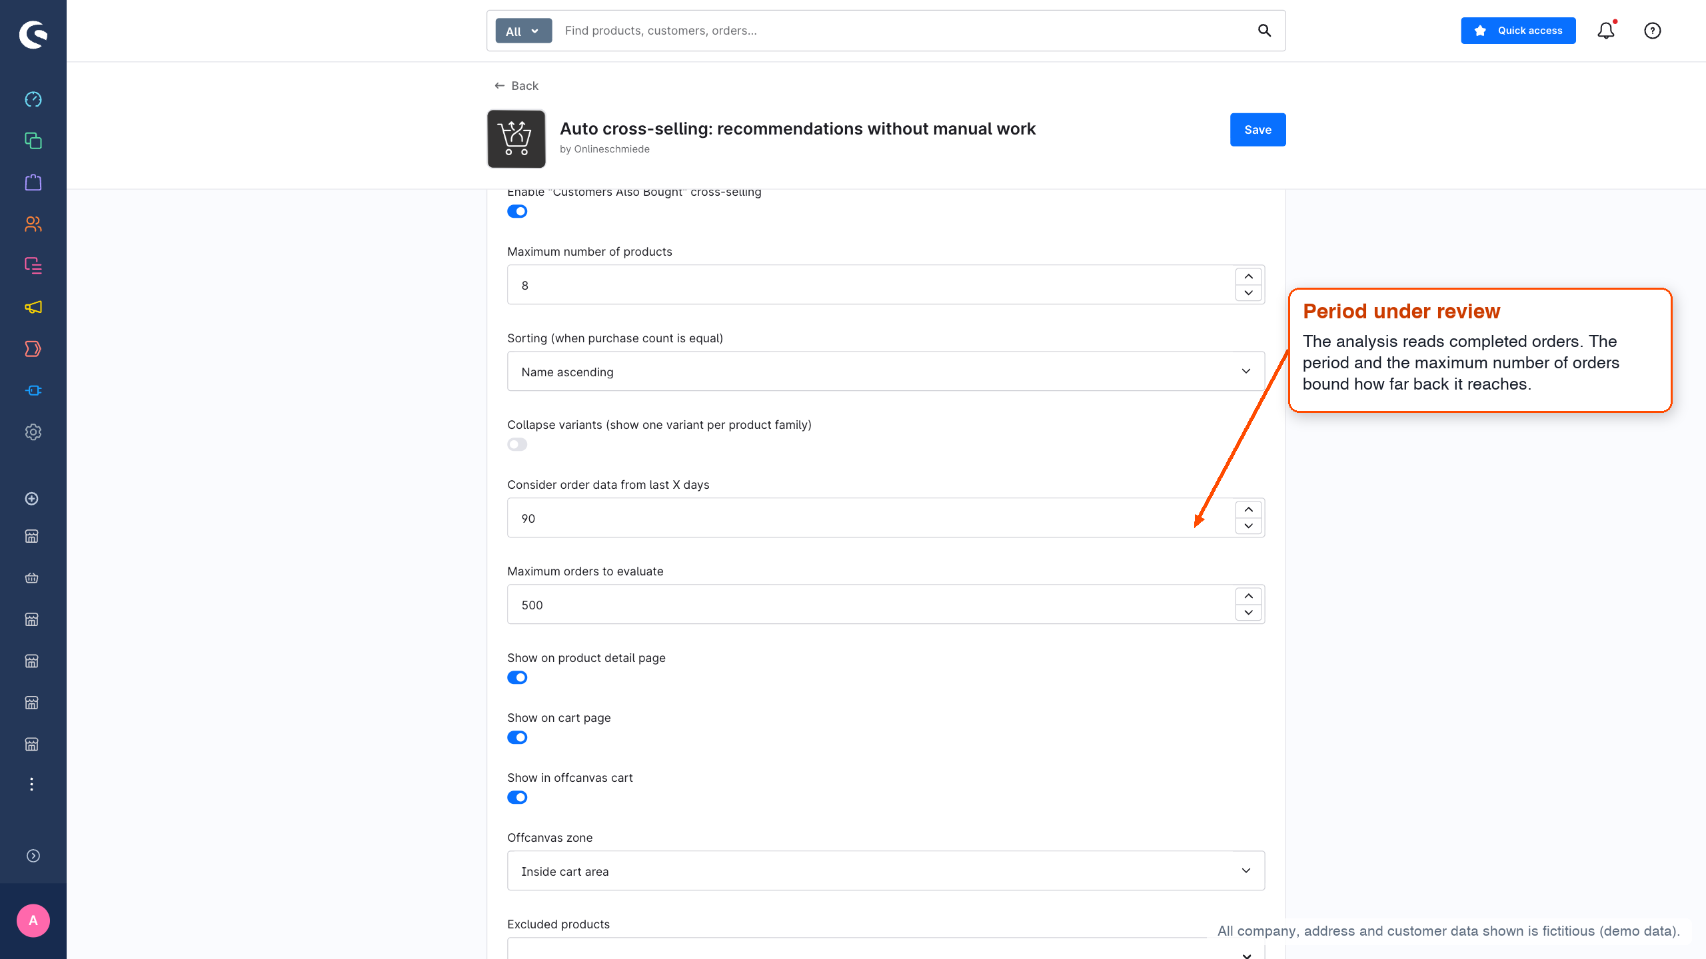This screenshot has height=959, width=1706.
Task: Open the basket sales channel icon
Action: 31,578
